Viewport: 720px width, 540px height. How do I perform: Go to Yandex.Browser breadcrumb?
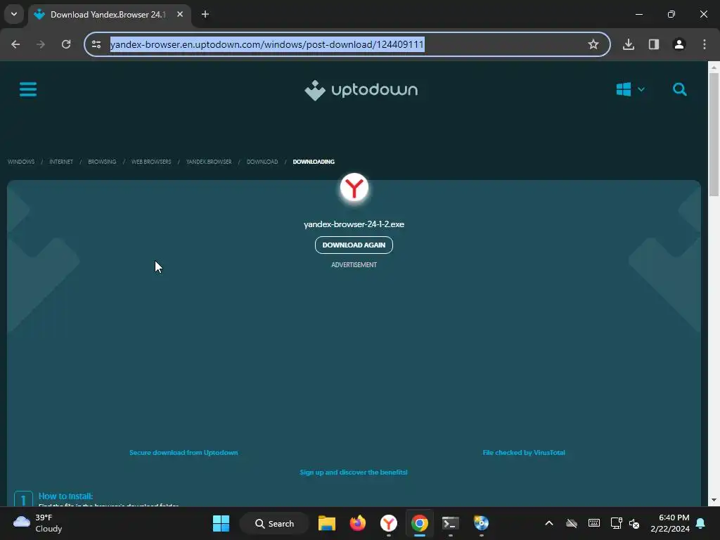point(209,162)
